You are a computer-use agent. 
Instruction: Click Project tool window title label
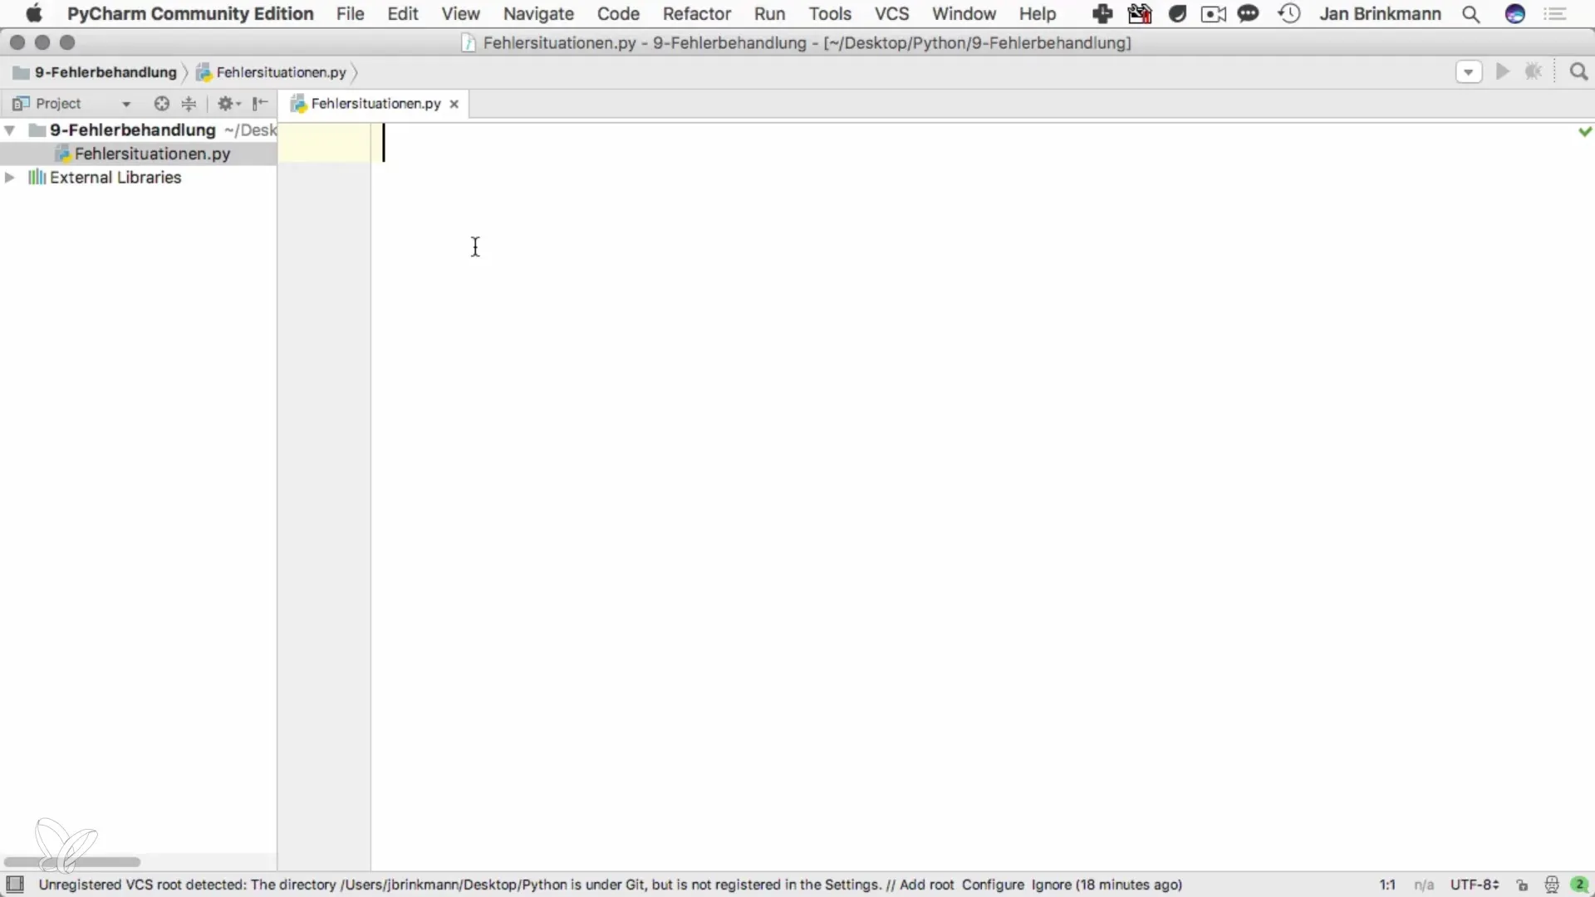(58, 104)
